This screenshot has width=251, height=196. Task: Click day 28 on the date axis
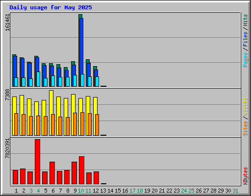tap(213, 191)
